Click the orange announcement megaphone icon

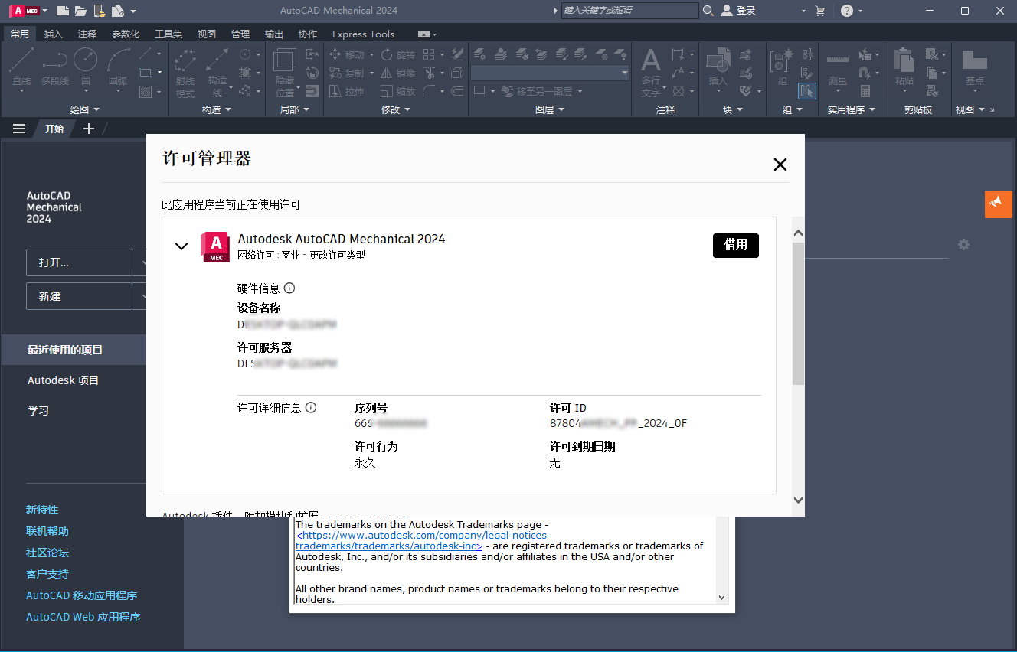point(998,204)
